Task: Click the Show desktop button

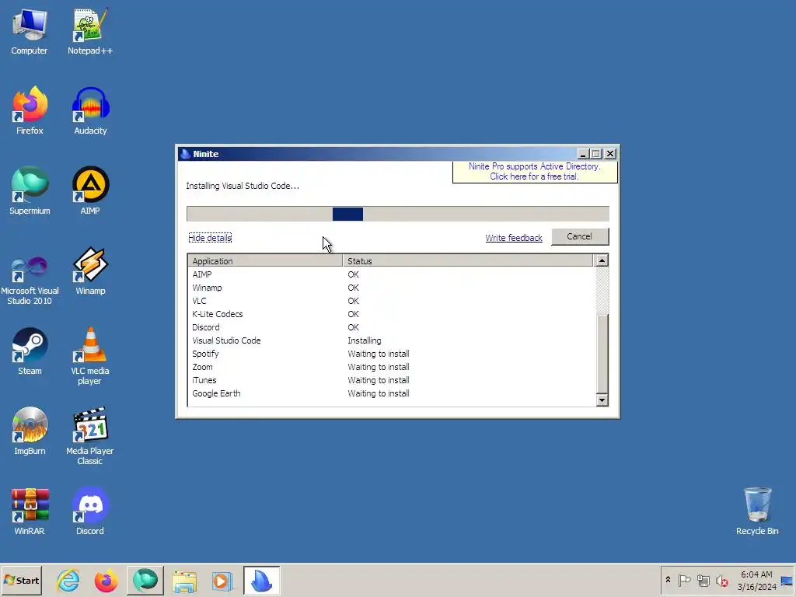Action: coord(787,580)
